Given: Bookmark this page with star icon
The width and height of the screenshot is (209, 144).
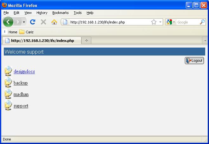Looking at the screenshot, I should tap(154, 22).
